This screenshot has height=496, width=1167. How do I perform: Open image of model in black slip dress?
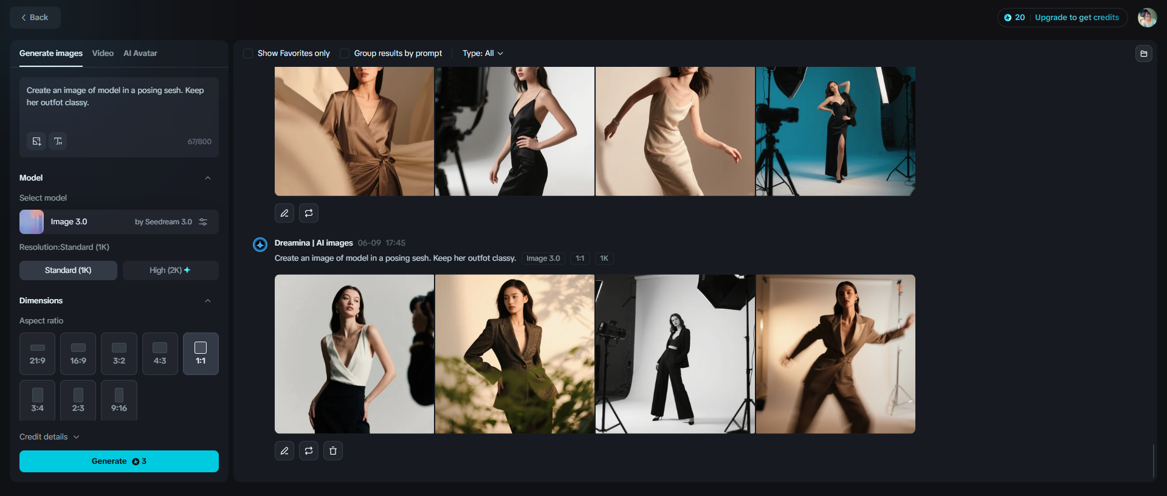pyautogui.click(x=515, y=131)
